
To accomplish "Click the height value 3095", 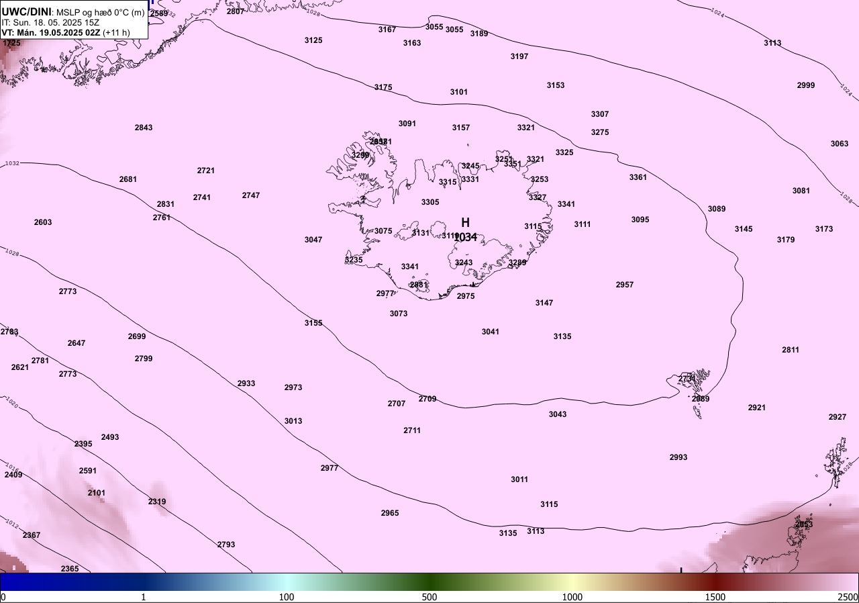I will (640, 220).
